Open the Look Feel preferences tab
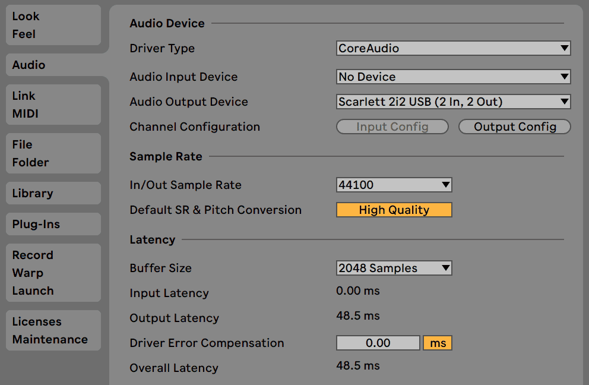This screenshot has height=385, width=589. click(x=53, y=25)
